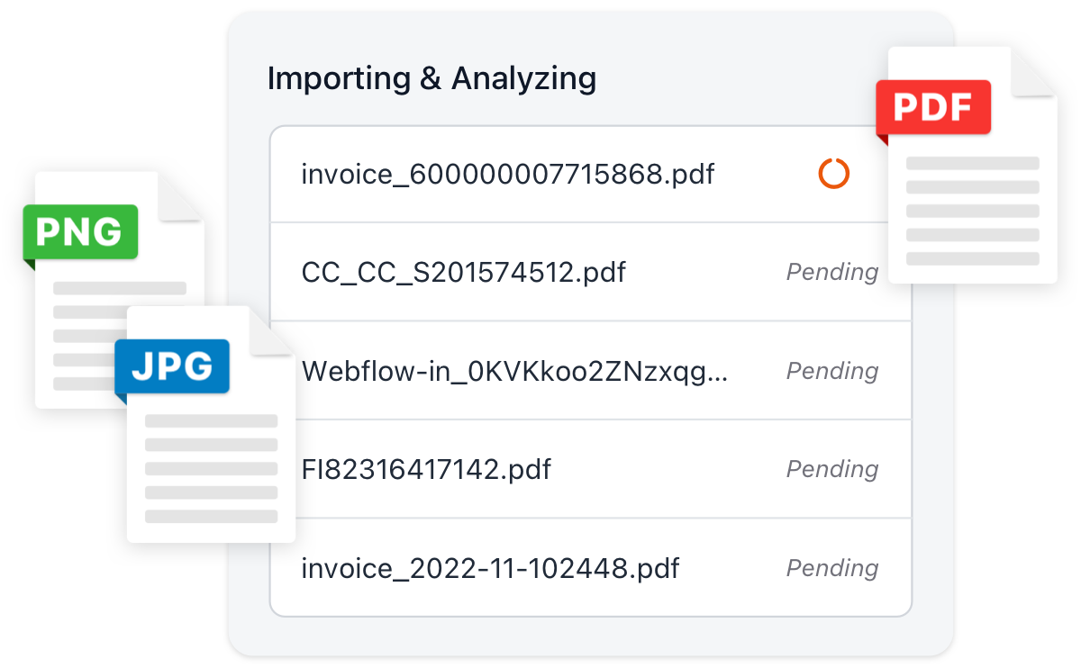Click the blue JPG badge label
This screenshot has height=668, width=1081.
[x=171, y=366]
